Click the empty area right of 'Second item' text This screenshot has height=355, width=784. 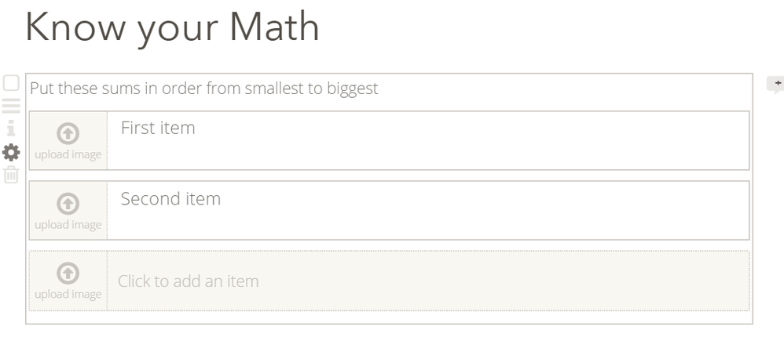pyautogui.click(x=471, y=211)
